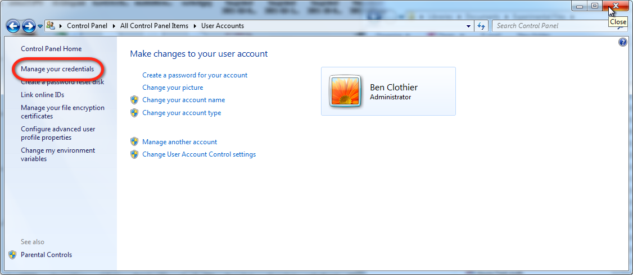Select the User Accounts breadcrumb
This screenshot has height=275, width=633.
223,26
